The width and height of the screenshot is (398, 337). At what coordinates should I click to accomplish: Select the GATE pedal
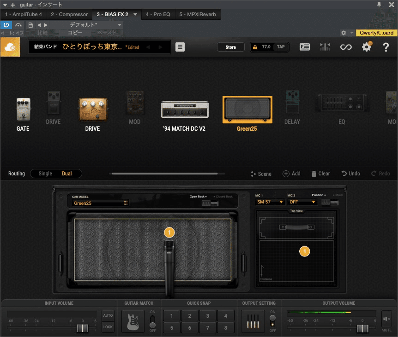click(x=24, y=109)
